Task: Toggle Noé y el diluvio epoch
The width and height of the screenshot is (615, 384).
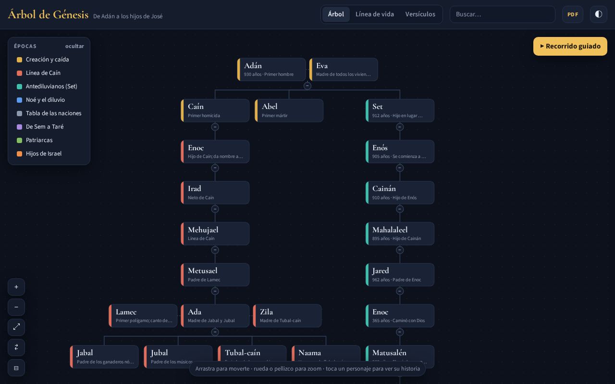Action: tap(49, 100)
